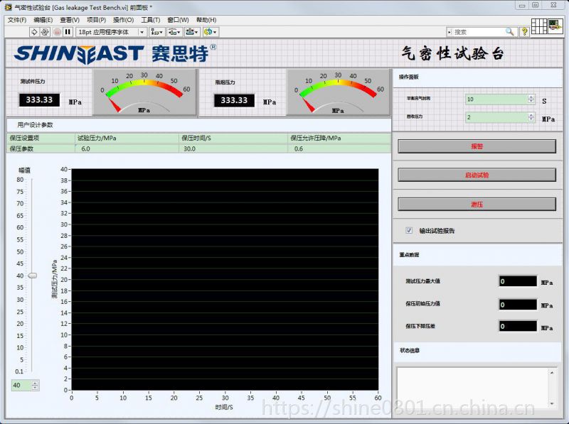This screenshot has height=424, width=569.
Task: Click the 报警 alarm button
Action: click(477, 146)
